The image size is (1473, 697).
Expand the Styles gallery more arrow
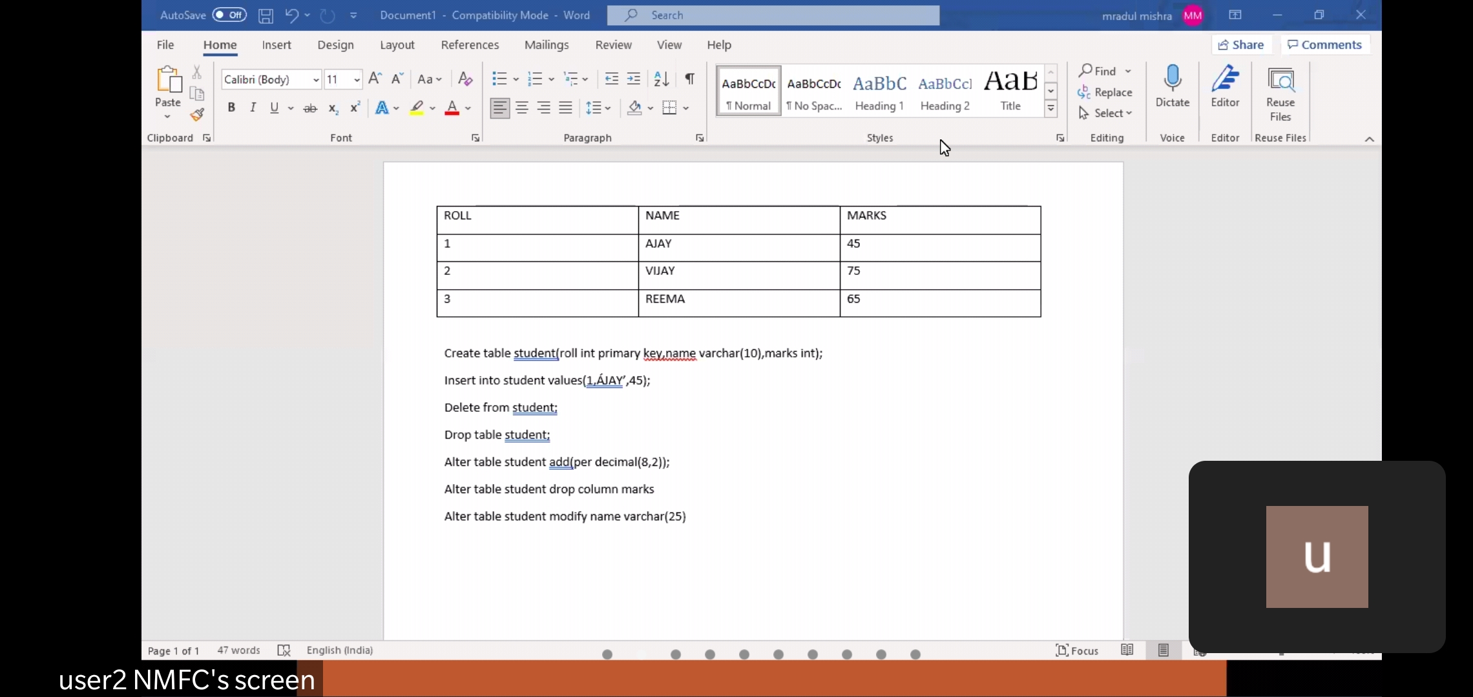coord(1051,108)
